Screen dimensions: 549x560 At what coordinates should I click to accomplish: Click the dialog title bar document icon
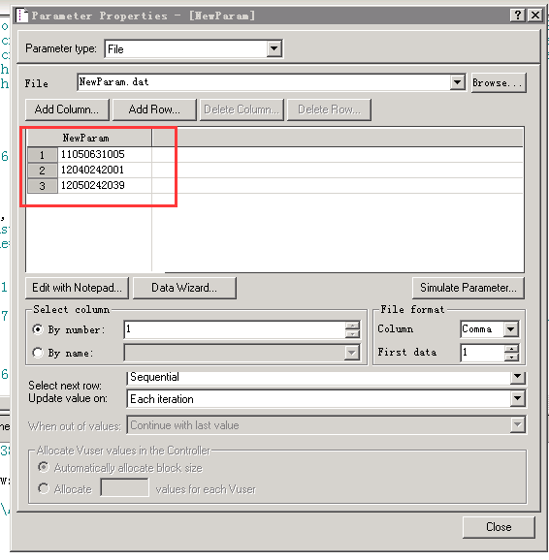tap(22, 16)
